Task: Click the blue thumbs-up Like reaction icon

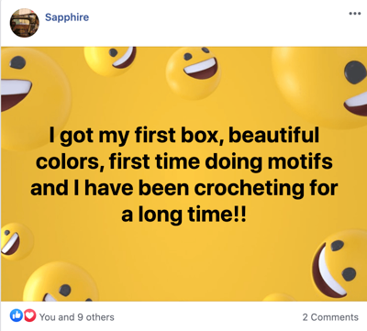Action: point(17,315)
